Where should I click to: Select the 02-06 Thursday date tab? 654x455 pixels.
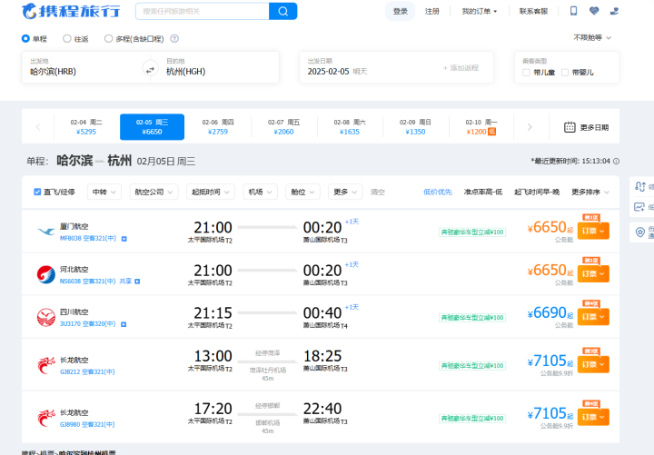coord(218,127)
